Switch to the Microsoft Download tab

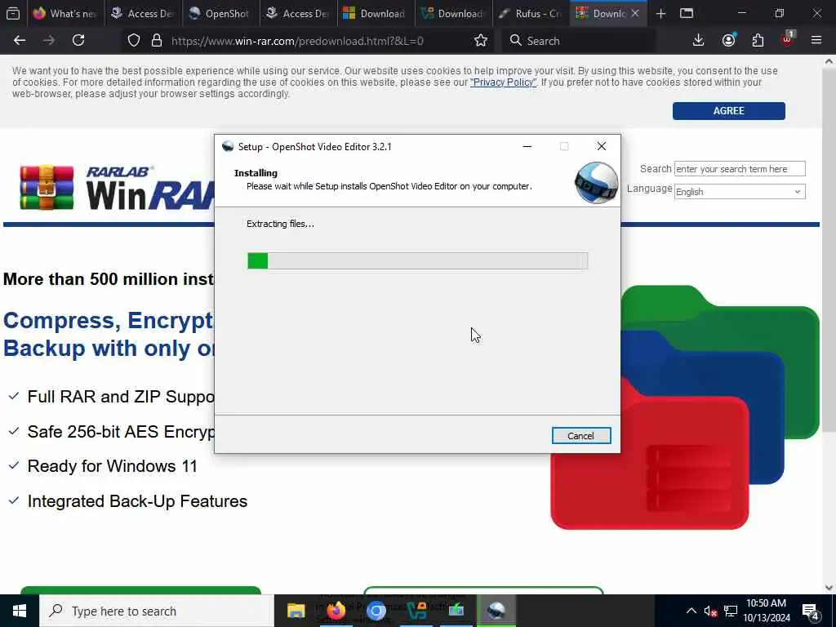pyautogui.click(x=375, y=13)
